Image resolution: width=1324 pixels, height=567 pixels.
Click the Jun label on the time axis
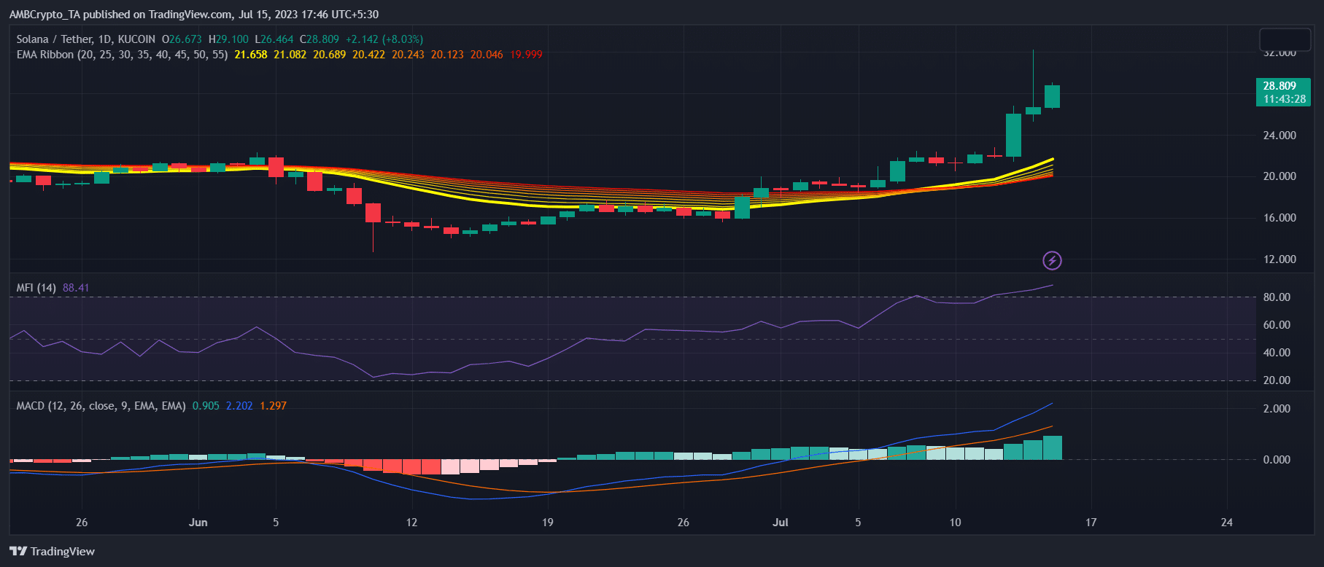click(x=198, y=523)
